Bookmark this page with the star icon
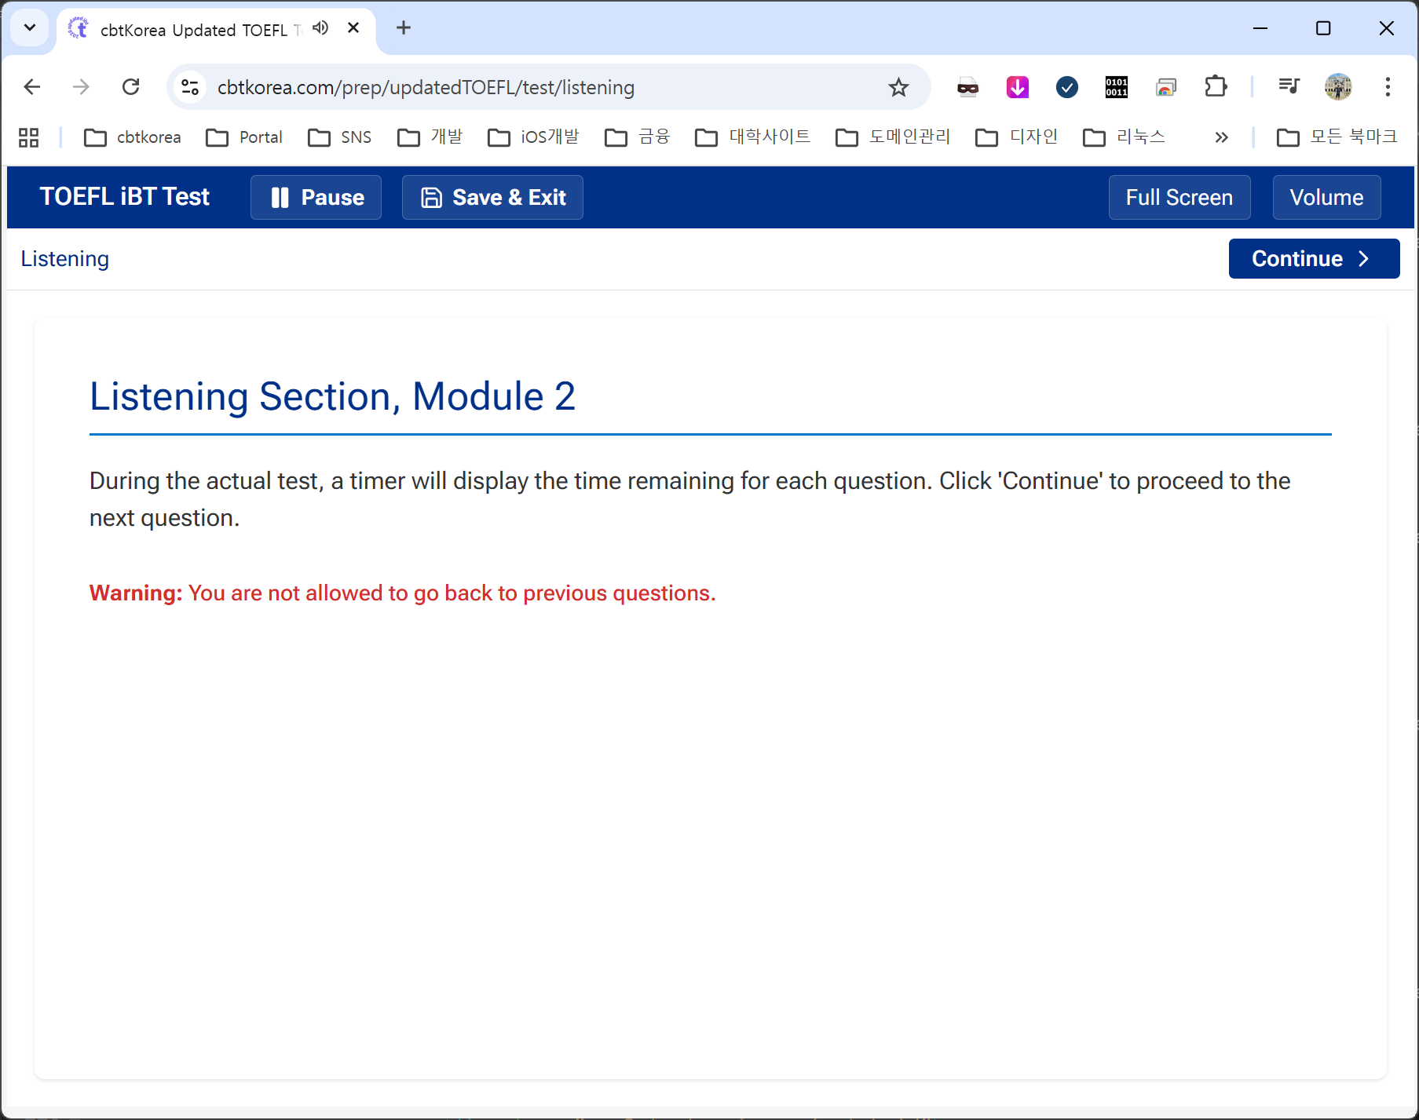This screenshot has height=1120, width=1419. pyautogui.click(x=898, y=87)
